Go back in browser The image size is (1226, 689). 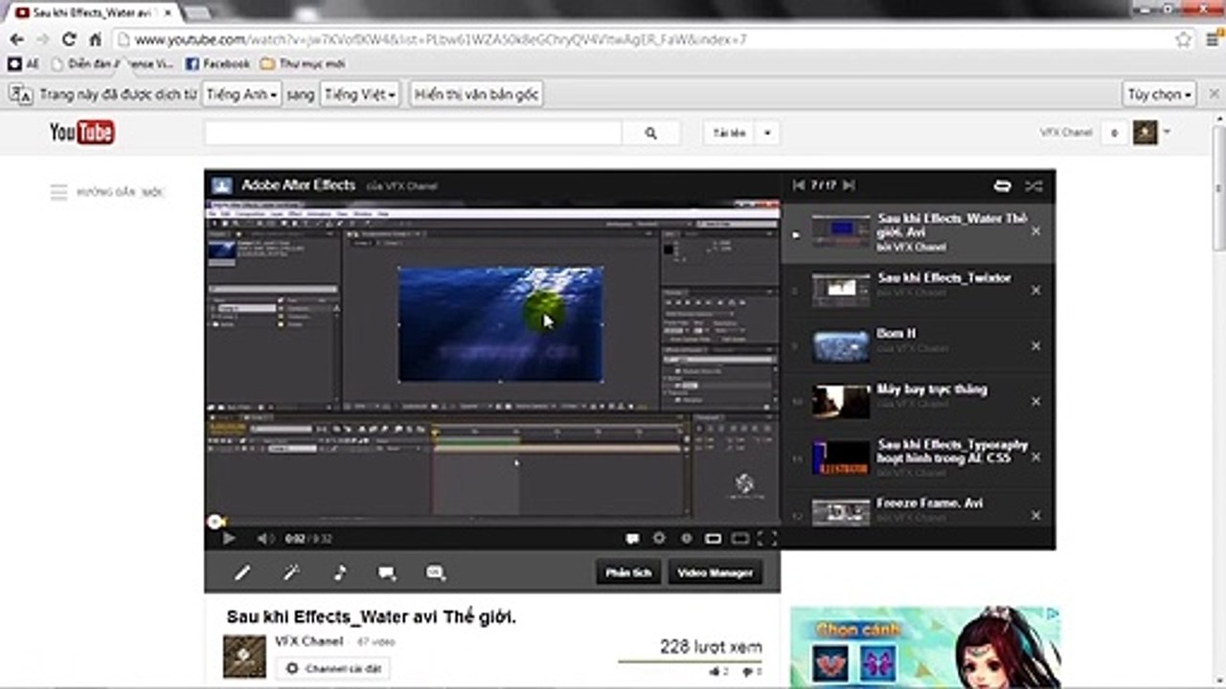16,40
